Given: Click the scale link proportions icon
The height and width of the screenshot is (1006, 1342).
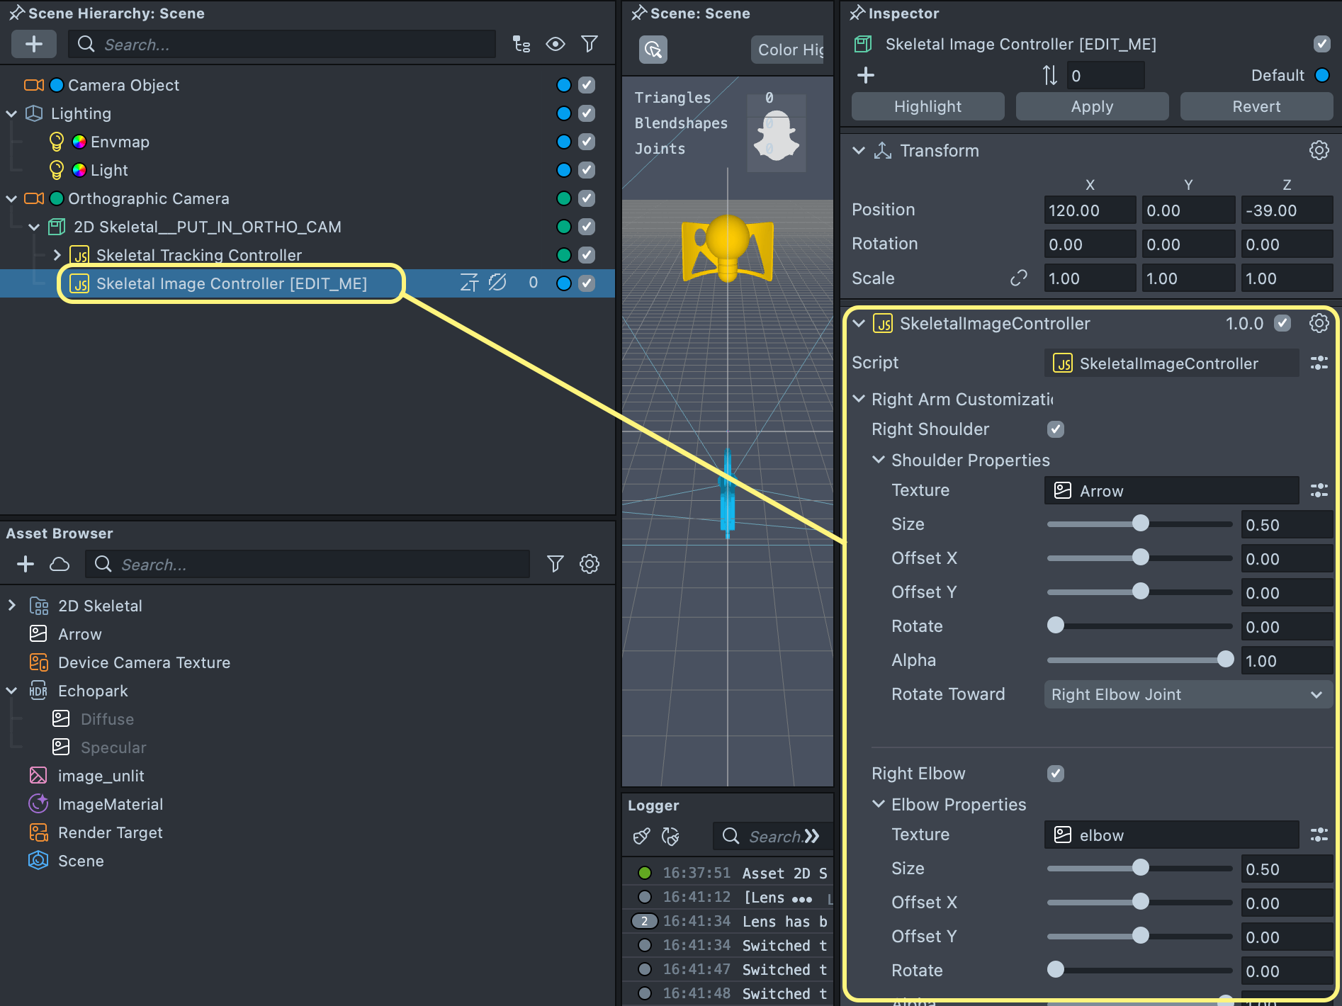Looking at the screenshot, I should [1018, 278].
